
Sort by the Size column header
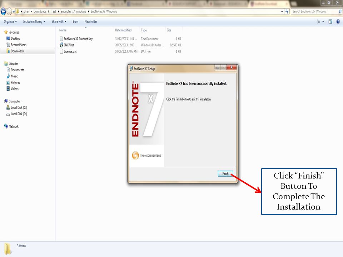[x=169, y=30]
